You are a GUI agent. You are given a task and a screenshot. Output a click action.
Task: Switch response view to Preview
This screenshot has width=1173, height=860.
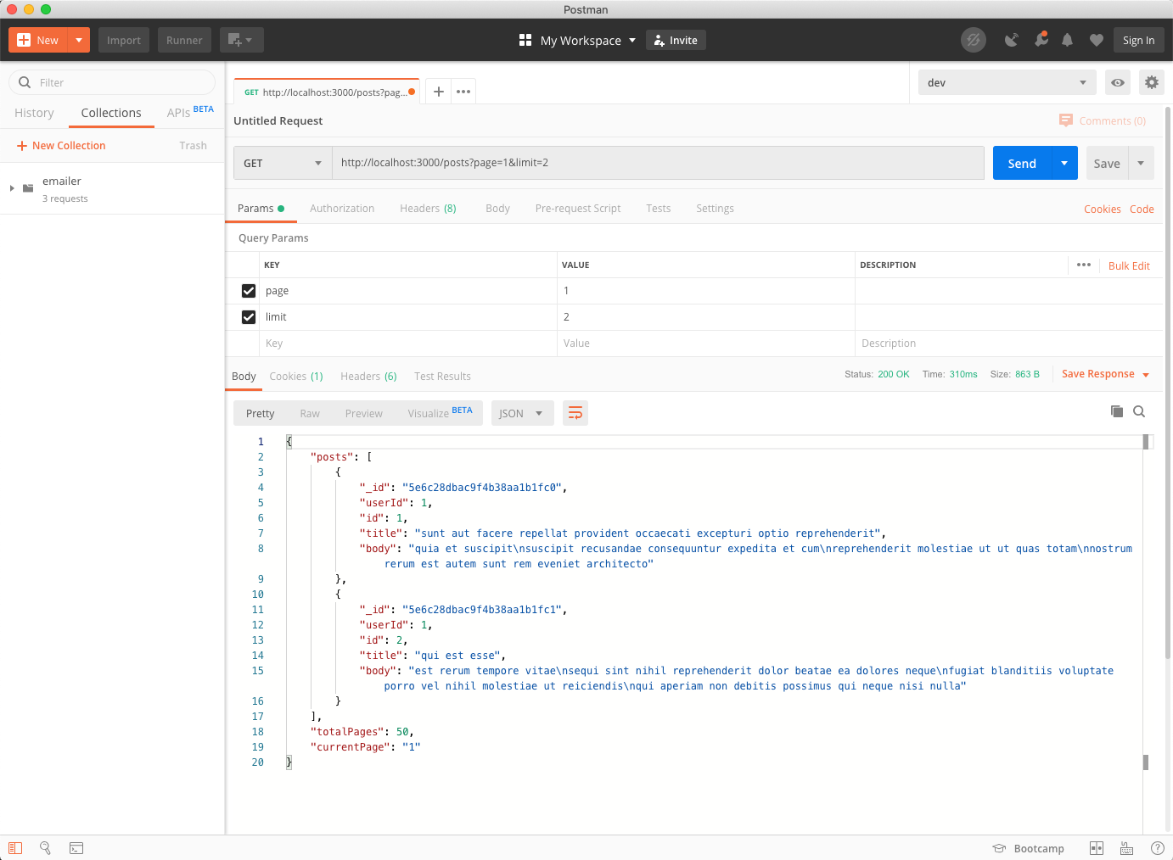pyautogui.click(x=363, y=414)
